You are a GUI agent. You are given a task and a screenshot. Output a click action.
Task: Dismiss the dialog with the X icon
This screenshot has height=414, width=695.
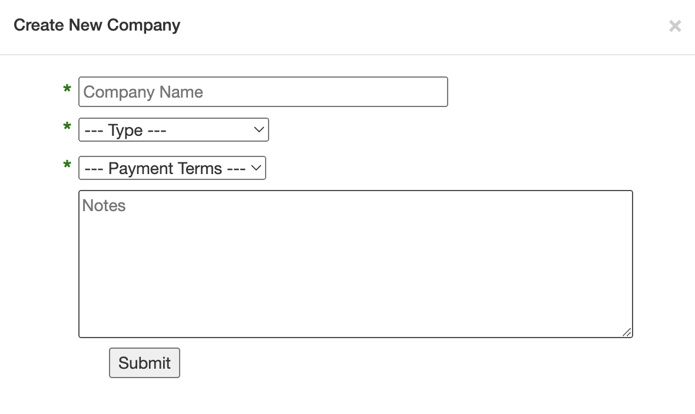pos(675,26)
